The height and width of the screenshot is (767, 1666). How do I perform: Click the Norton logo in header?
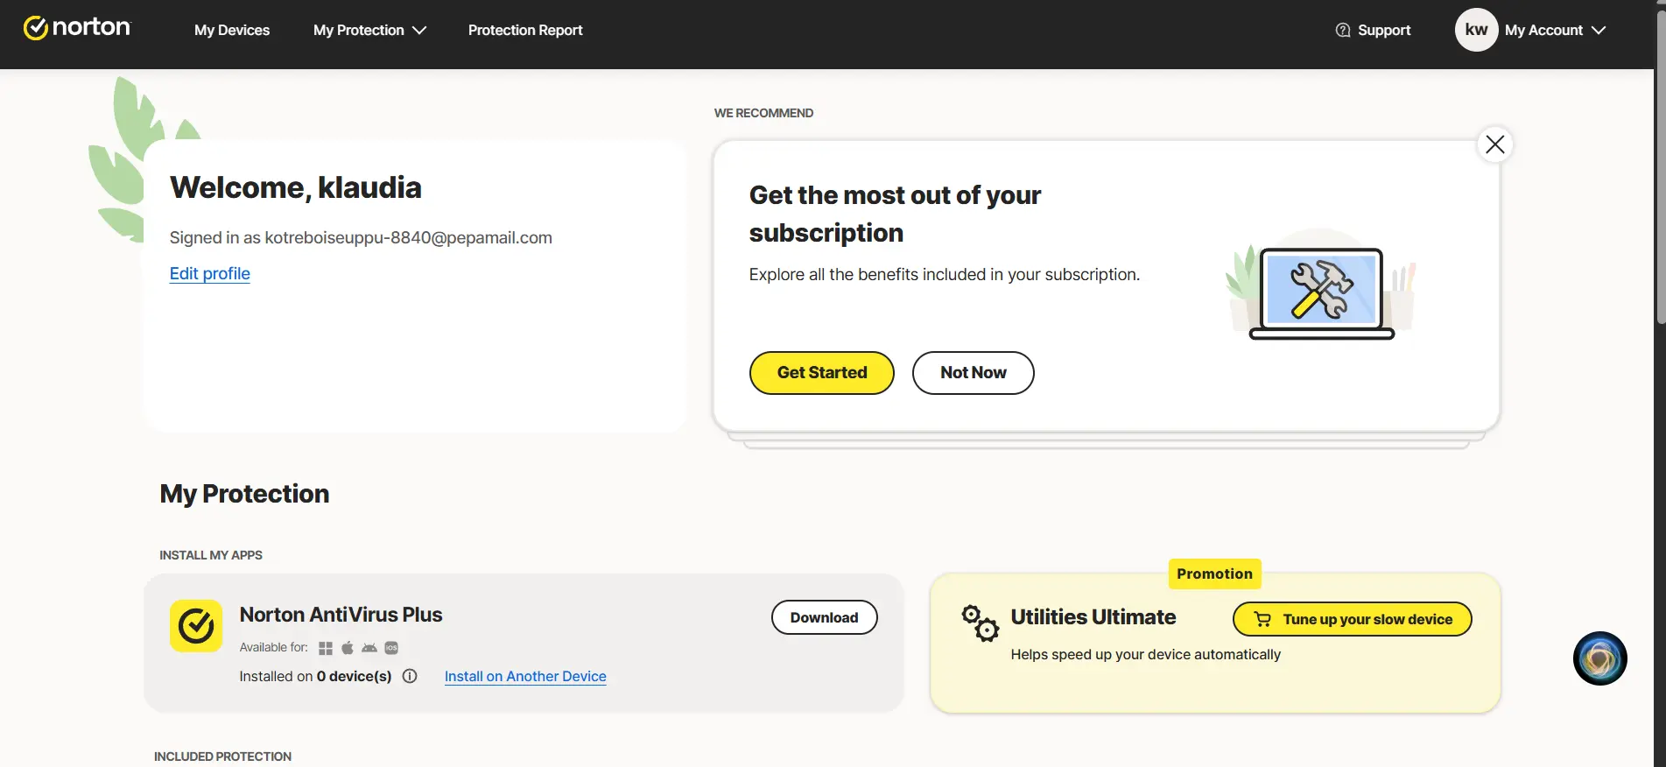coord(77,28)
